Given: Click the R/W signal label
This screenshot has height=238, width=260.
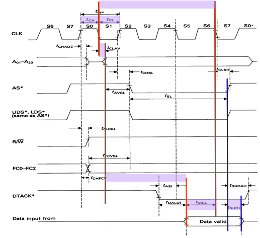Looking at the screenshot, I should [18, 142].
